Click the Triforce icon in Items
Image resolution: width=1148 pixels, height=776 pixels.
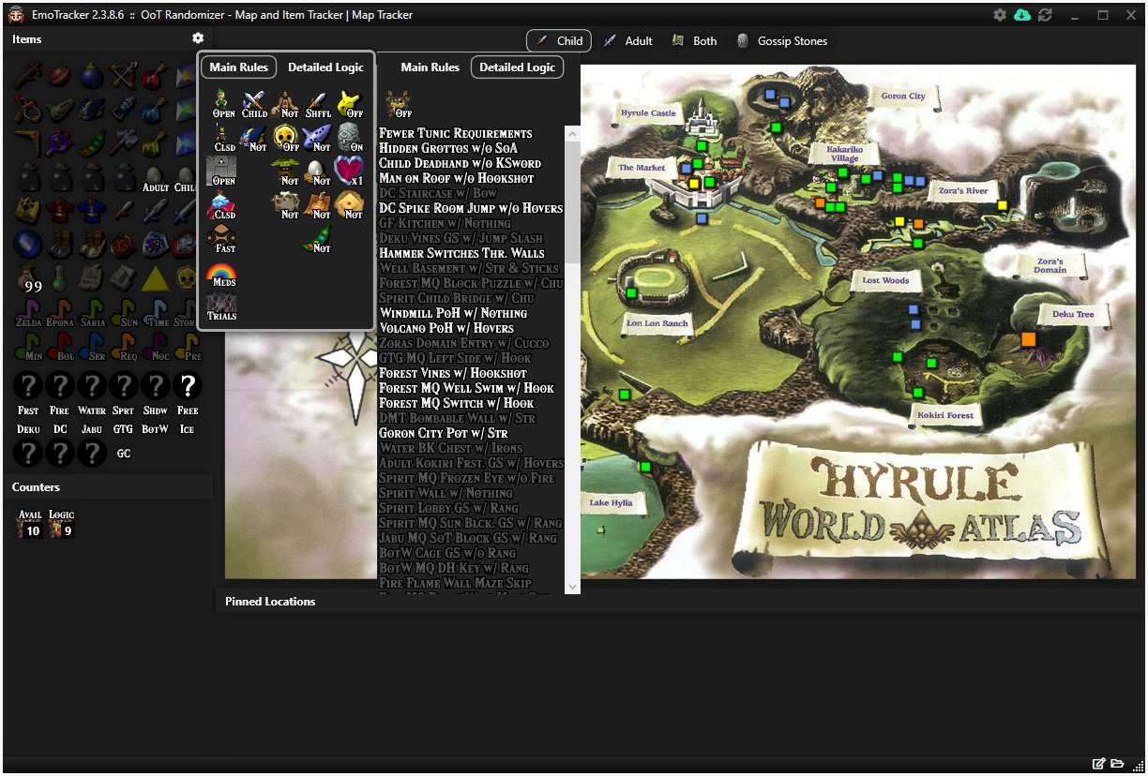pyautogui.click(x=154, y=278)
